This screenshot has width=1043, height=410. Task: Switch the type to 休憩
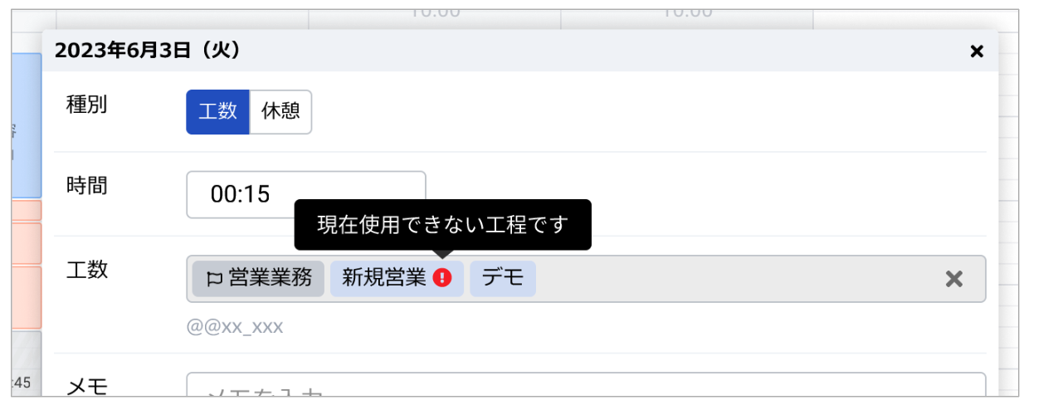tap(280, 112)
